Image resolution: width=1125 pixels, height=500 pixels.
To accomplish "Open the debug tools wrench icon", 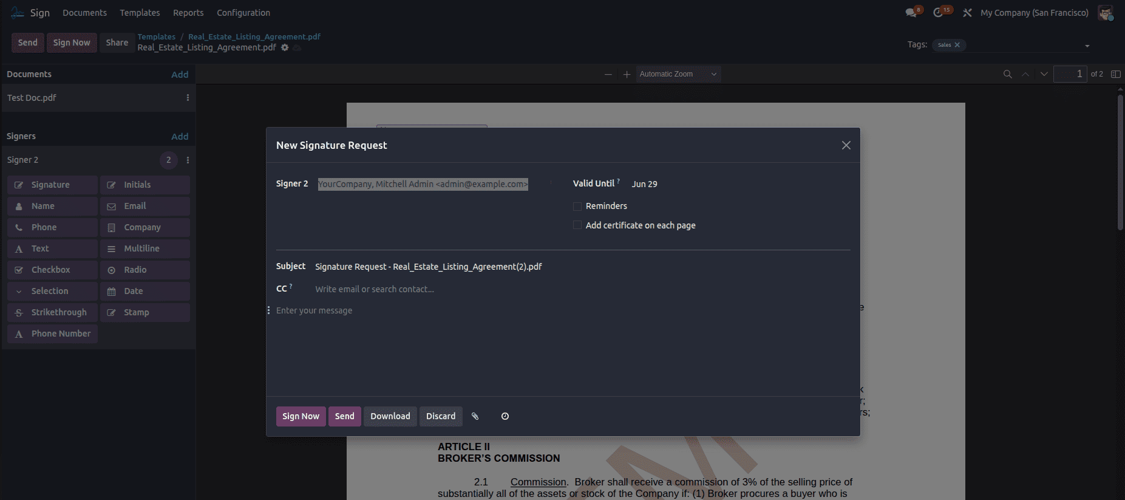I will point(967,13).
